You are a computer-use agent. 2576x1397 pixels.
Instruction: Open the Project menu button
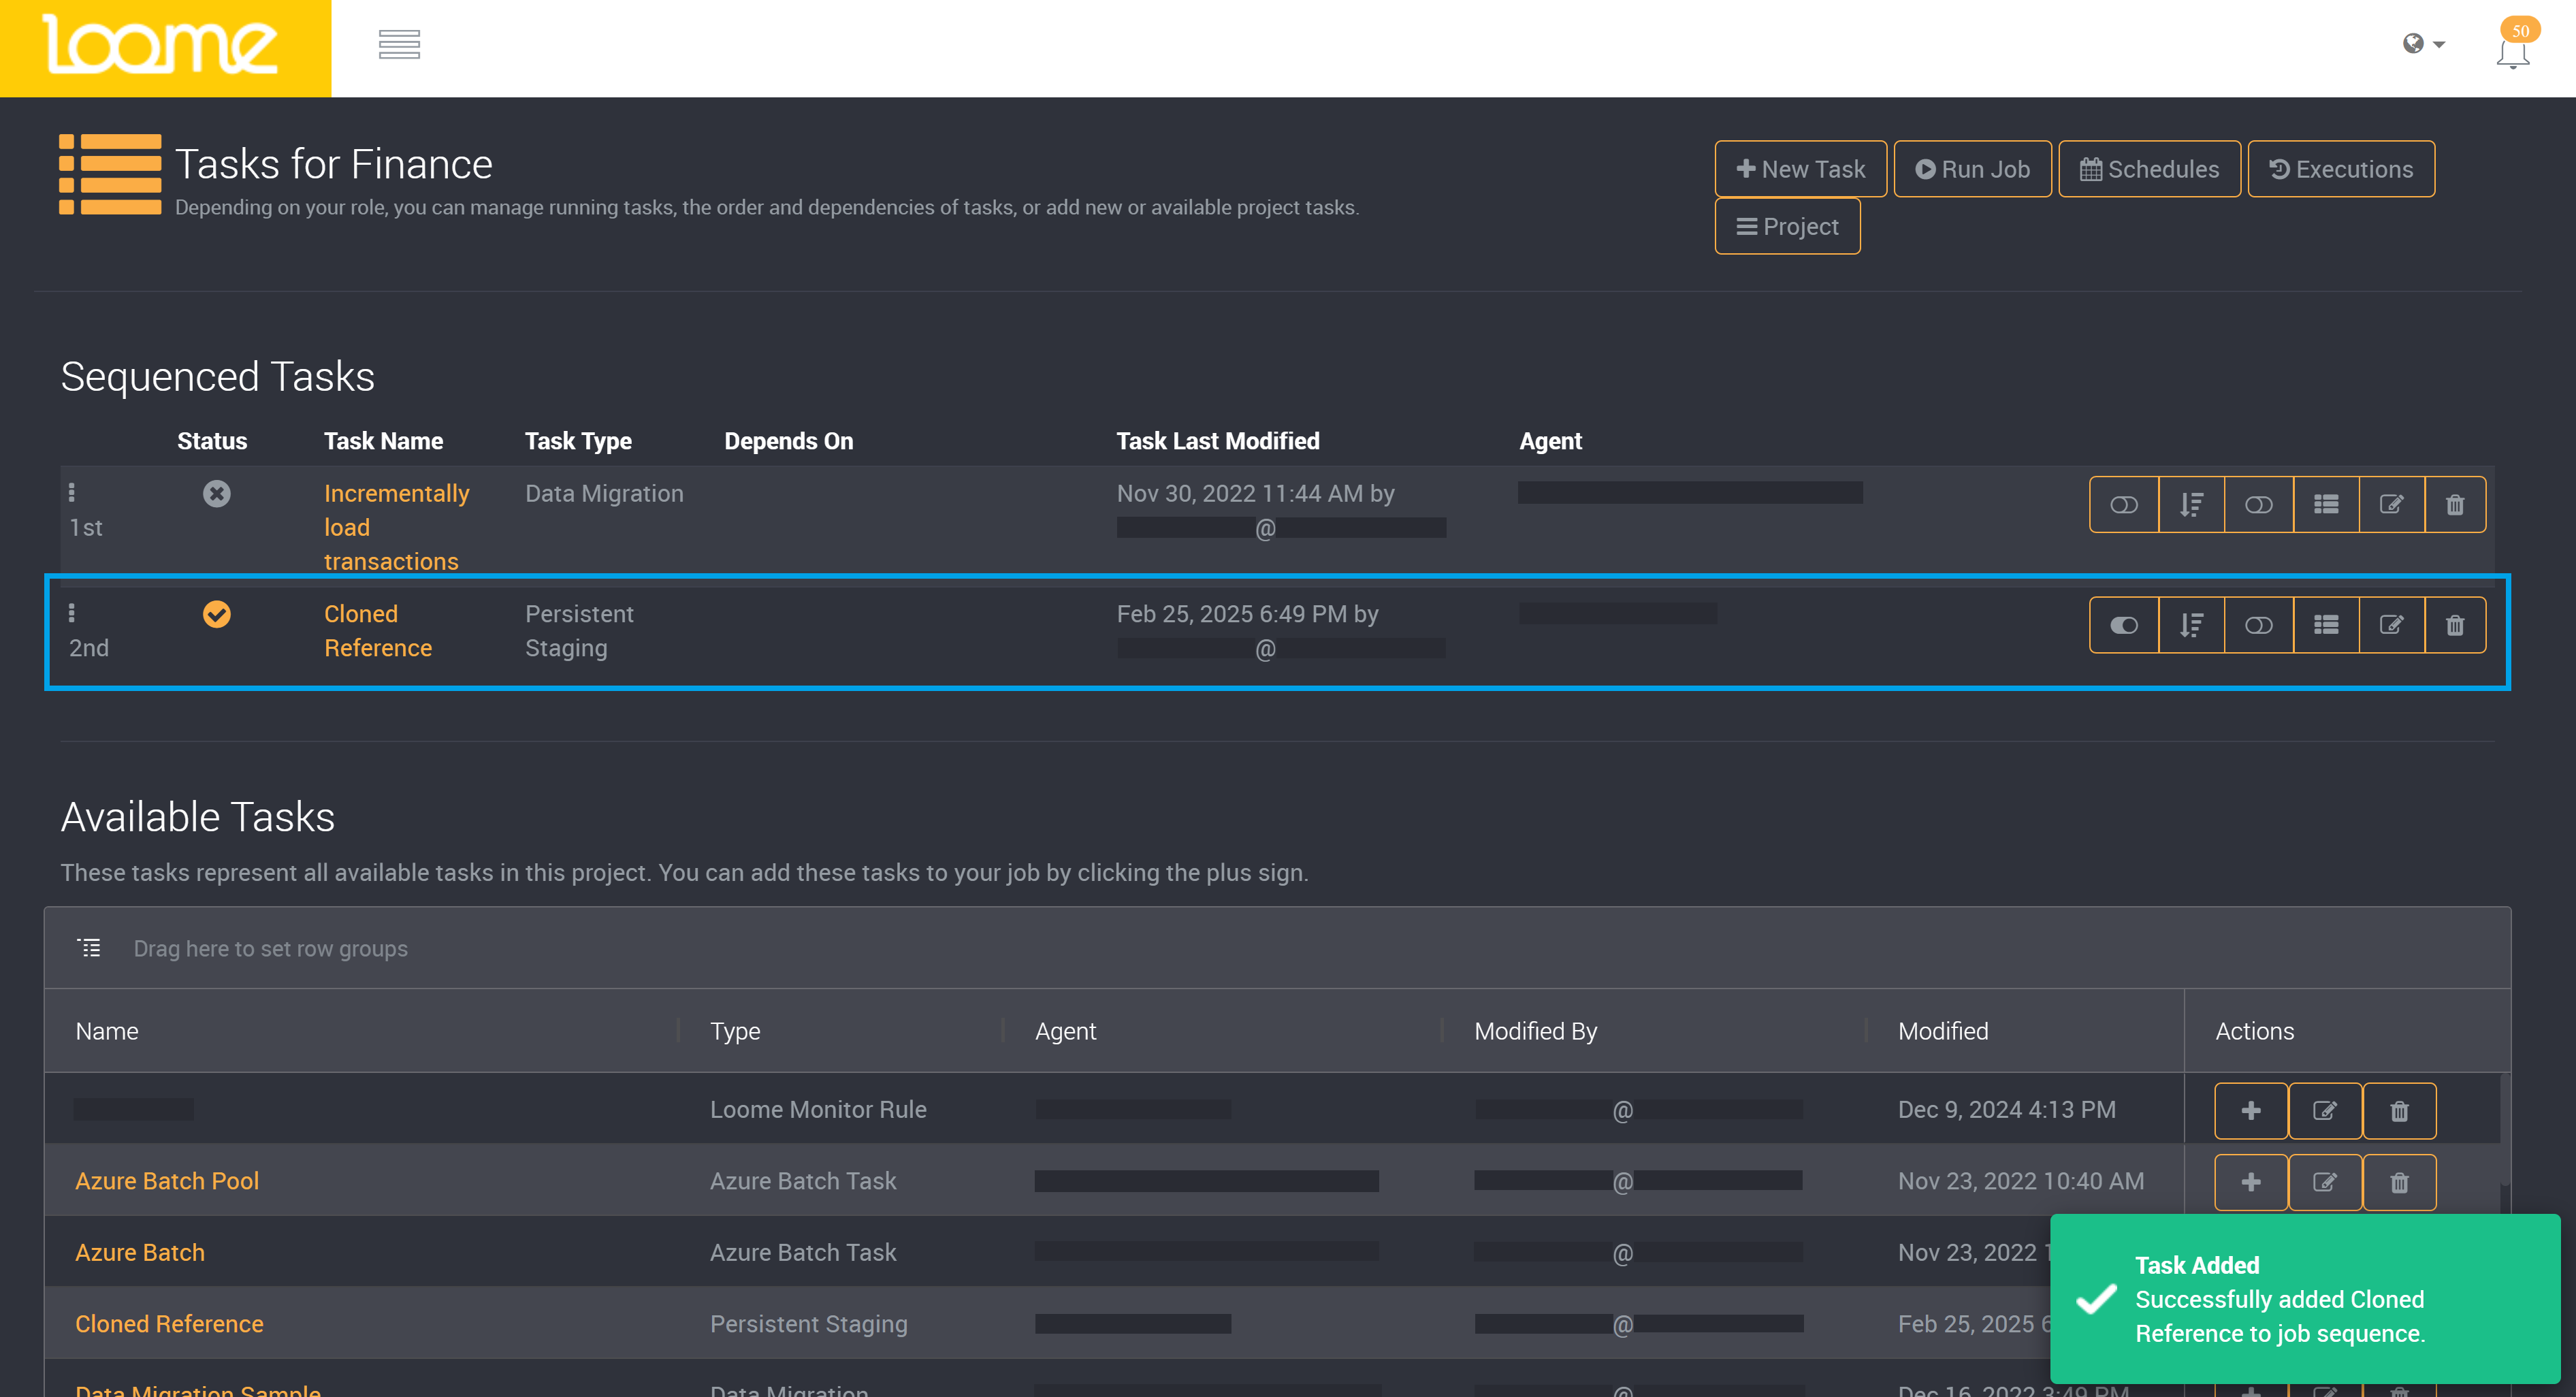coord(1787,226)
